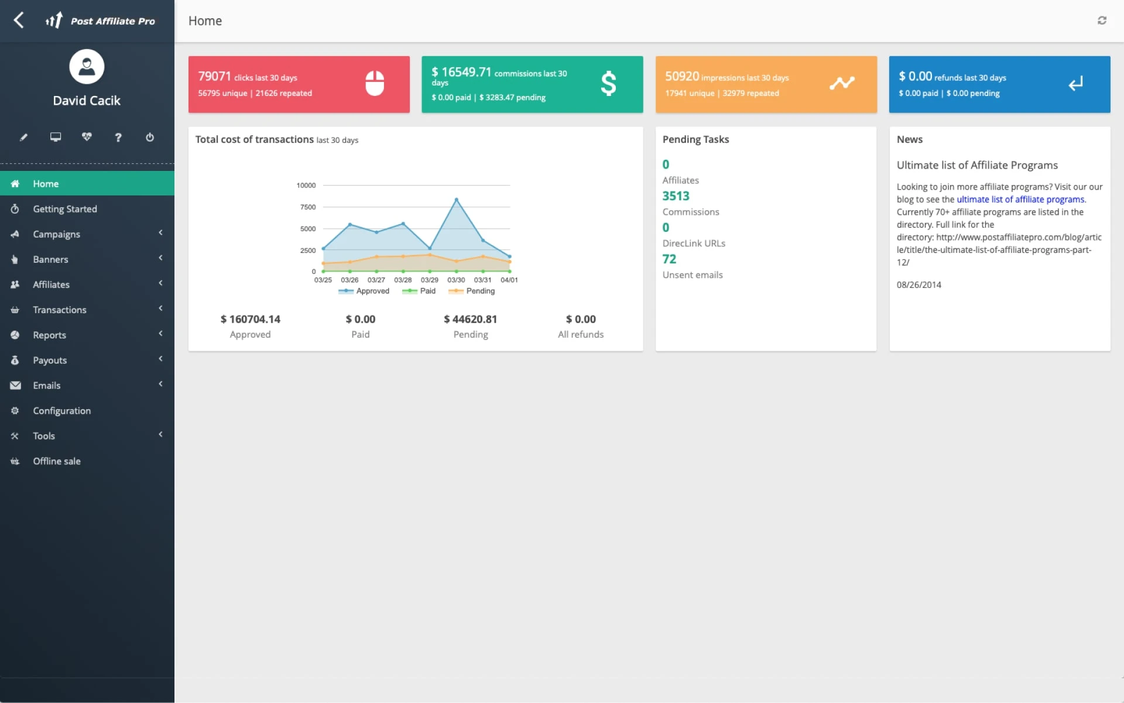Expand the Payouts submenu arrow

(160, 359)
